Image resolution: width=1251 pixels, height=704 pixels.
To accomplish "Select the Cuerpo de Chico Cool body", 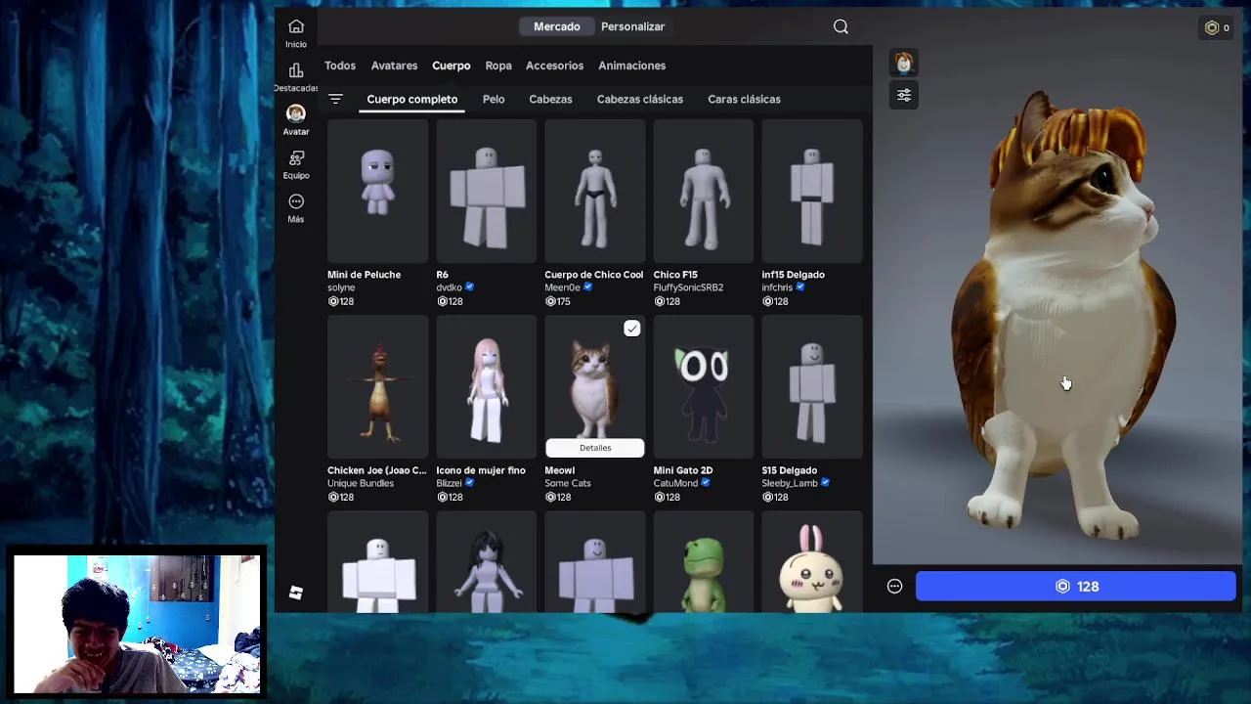I will (x=595, y=191).
